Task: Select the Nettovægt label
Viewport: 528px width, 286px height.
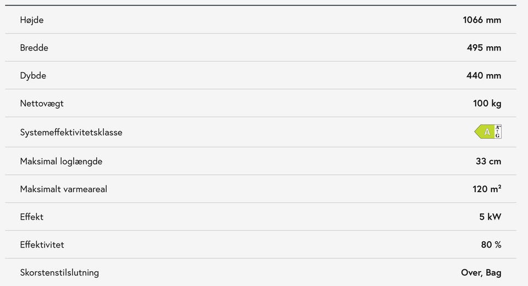Action: pyautogui.click(x=42, y=104)
